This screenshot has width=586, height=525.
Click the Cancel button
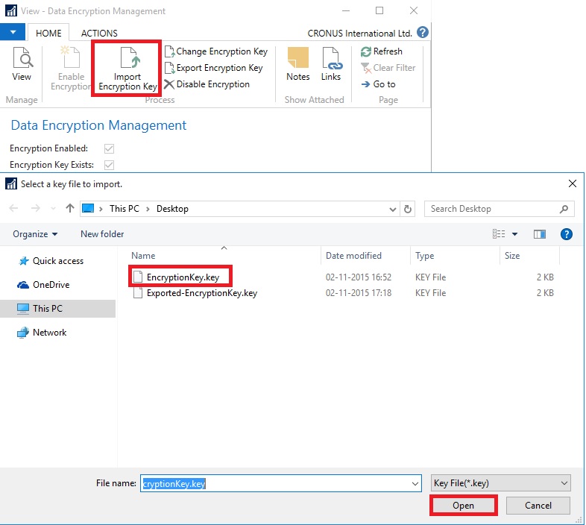538,505
